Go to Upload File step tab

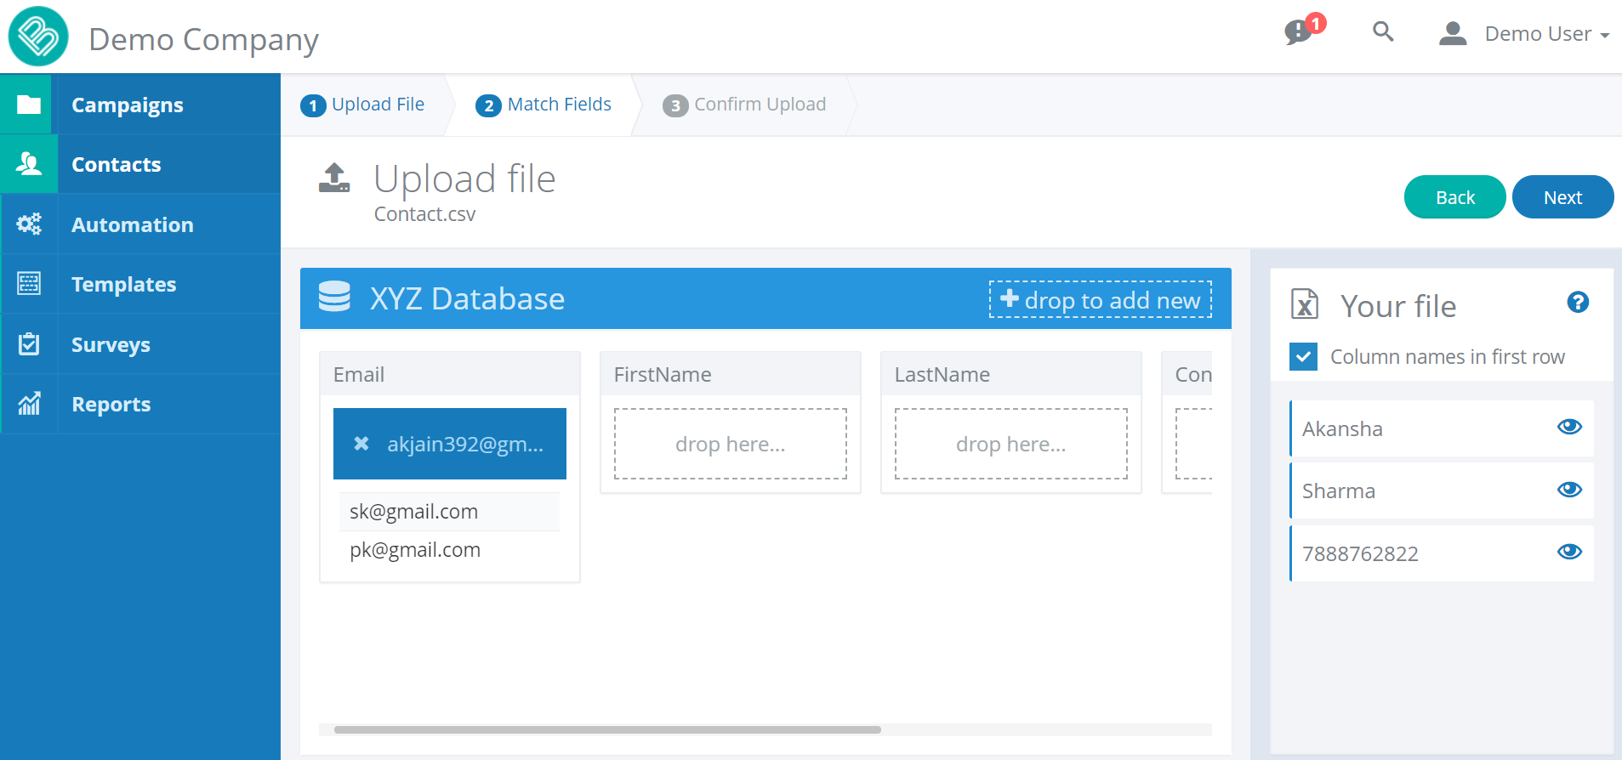pyautogui.click(x=363, y=105)
